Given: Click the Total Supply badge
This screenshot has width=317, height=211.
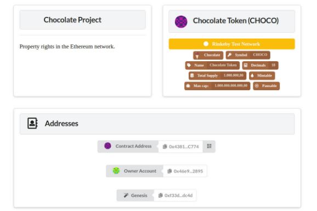Looking at the screenshot, I should (217, 75).
